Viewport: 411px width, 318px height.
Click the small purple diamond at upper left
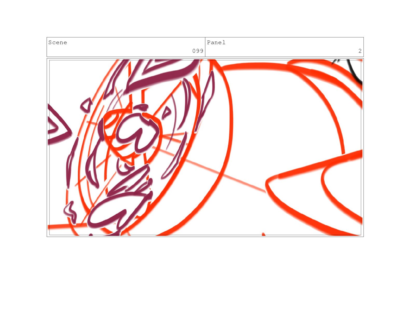(86, 105)
